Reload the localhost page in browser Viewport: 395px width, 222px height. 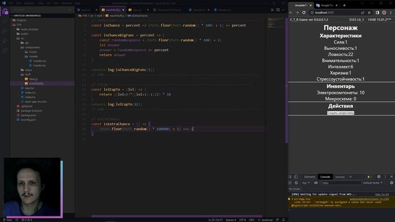pyautogui.click(x=304, y=12)
